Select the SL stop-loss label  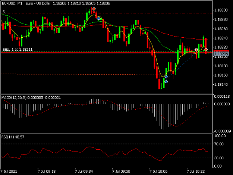point(4,12)
